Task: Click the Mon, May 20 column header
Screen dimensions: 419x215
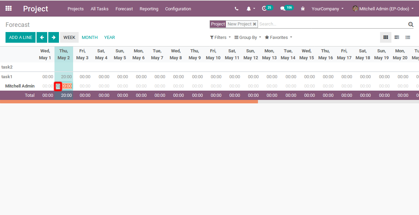Action: pyautogui.click(x=400, y=54)
